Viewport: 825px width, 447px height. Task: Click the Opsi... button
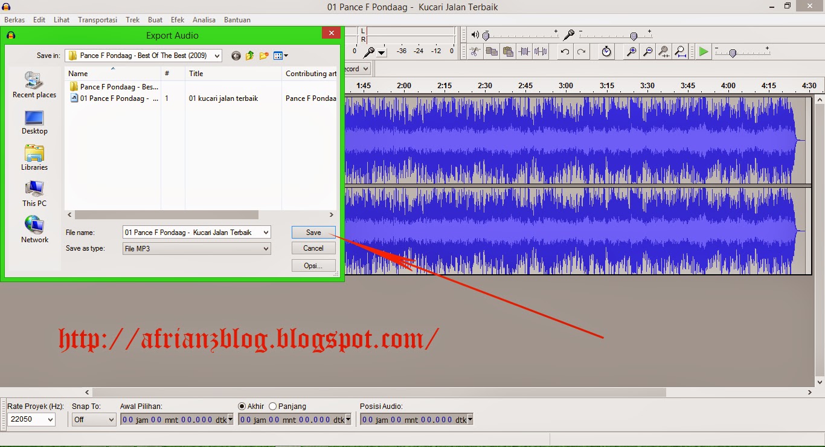313,266
